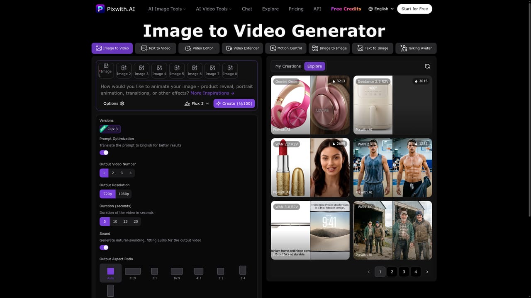The width and height of the screenshot is (531, 298).
Task: Set duration to 10 seconds
Action: coord(115,221)
